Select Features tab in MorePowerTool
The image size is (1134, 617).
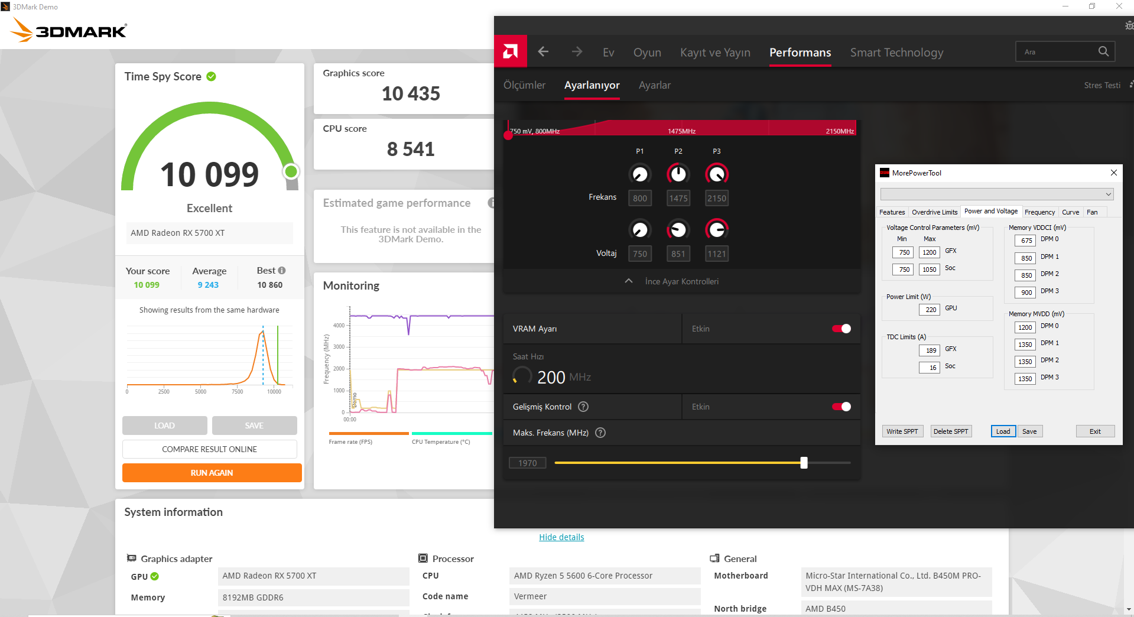coord(892,212)
